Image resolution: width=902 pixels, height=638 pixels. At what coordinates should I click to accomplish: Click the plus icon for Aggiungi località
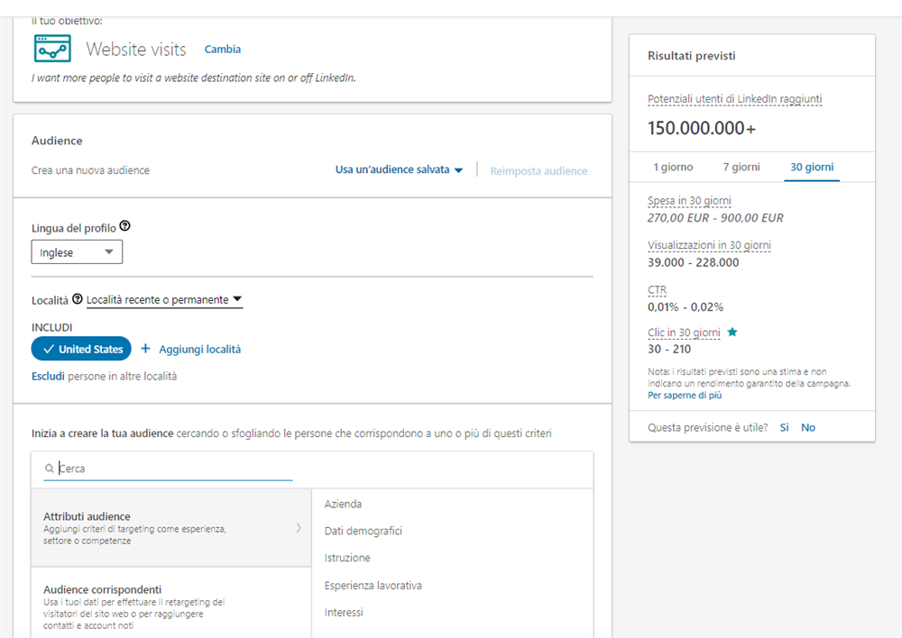click(x=145, y=349)
